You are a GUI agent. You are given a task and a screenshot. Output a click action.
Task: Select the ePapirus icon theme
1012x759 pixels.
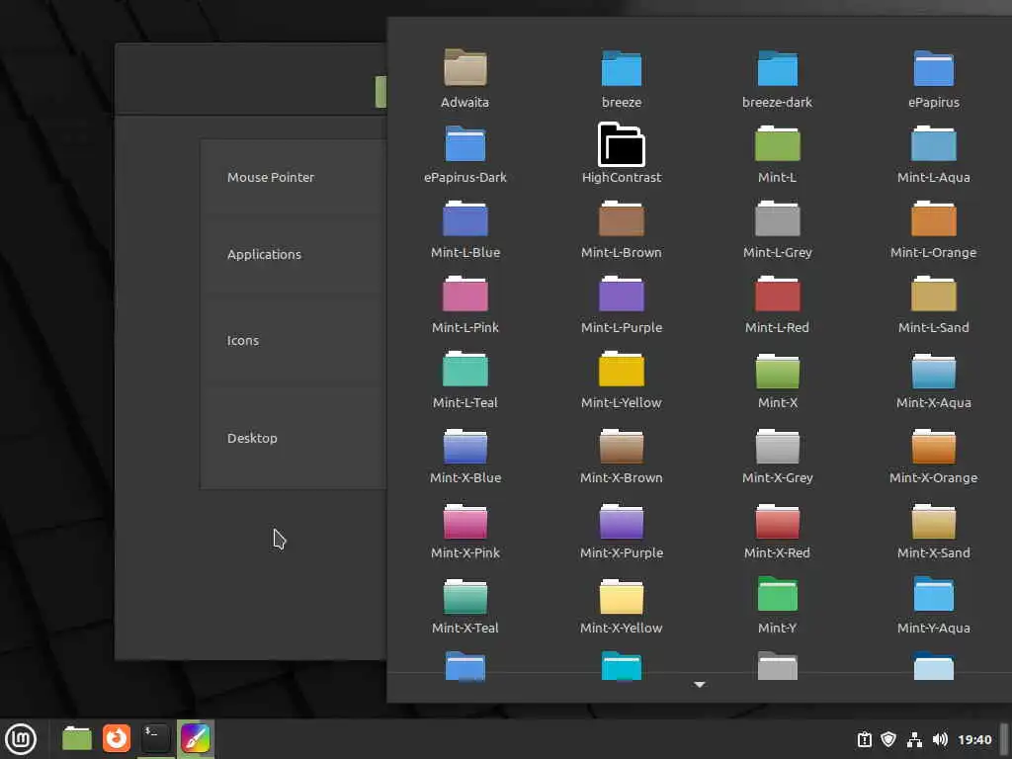[x=933, y=79]
